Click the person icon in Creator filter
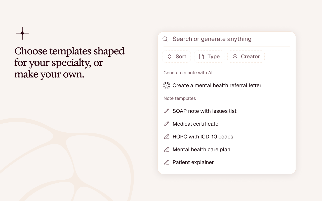This screenshot has width=322, height=201. (235, 57)
